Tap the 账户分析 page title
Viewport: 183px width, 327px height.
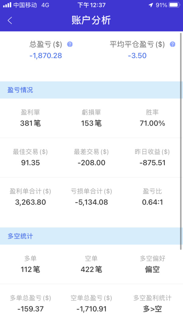tap(91, 20)
